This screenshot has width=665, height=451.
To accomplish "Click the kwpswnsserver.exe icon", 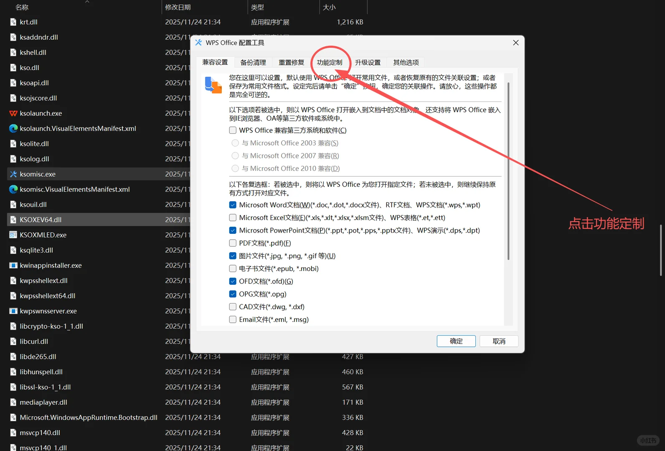I will click(x=13, y=311).
